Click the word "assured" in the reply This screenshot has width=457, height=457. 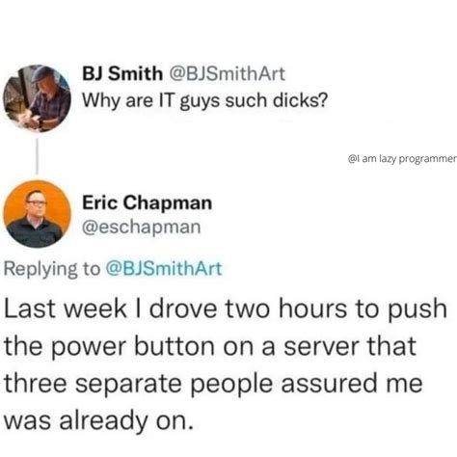pos(329,384)
